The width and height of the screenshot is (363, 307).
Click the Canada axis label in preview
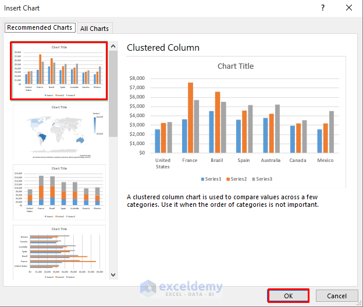(298, 160)
